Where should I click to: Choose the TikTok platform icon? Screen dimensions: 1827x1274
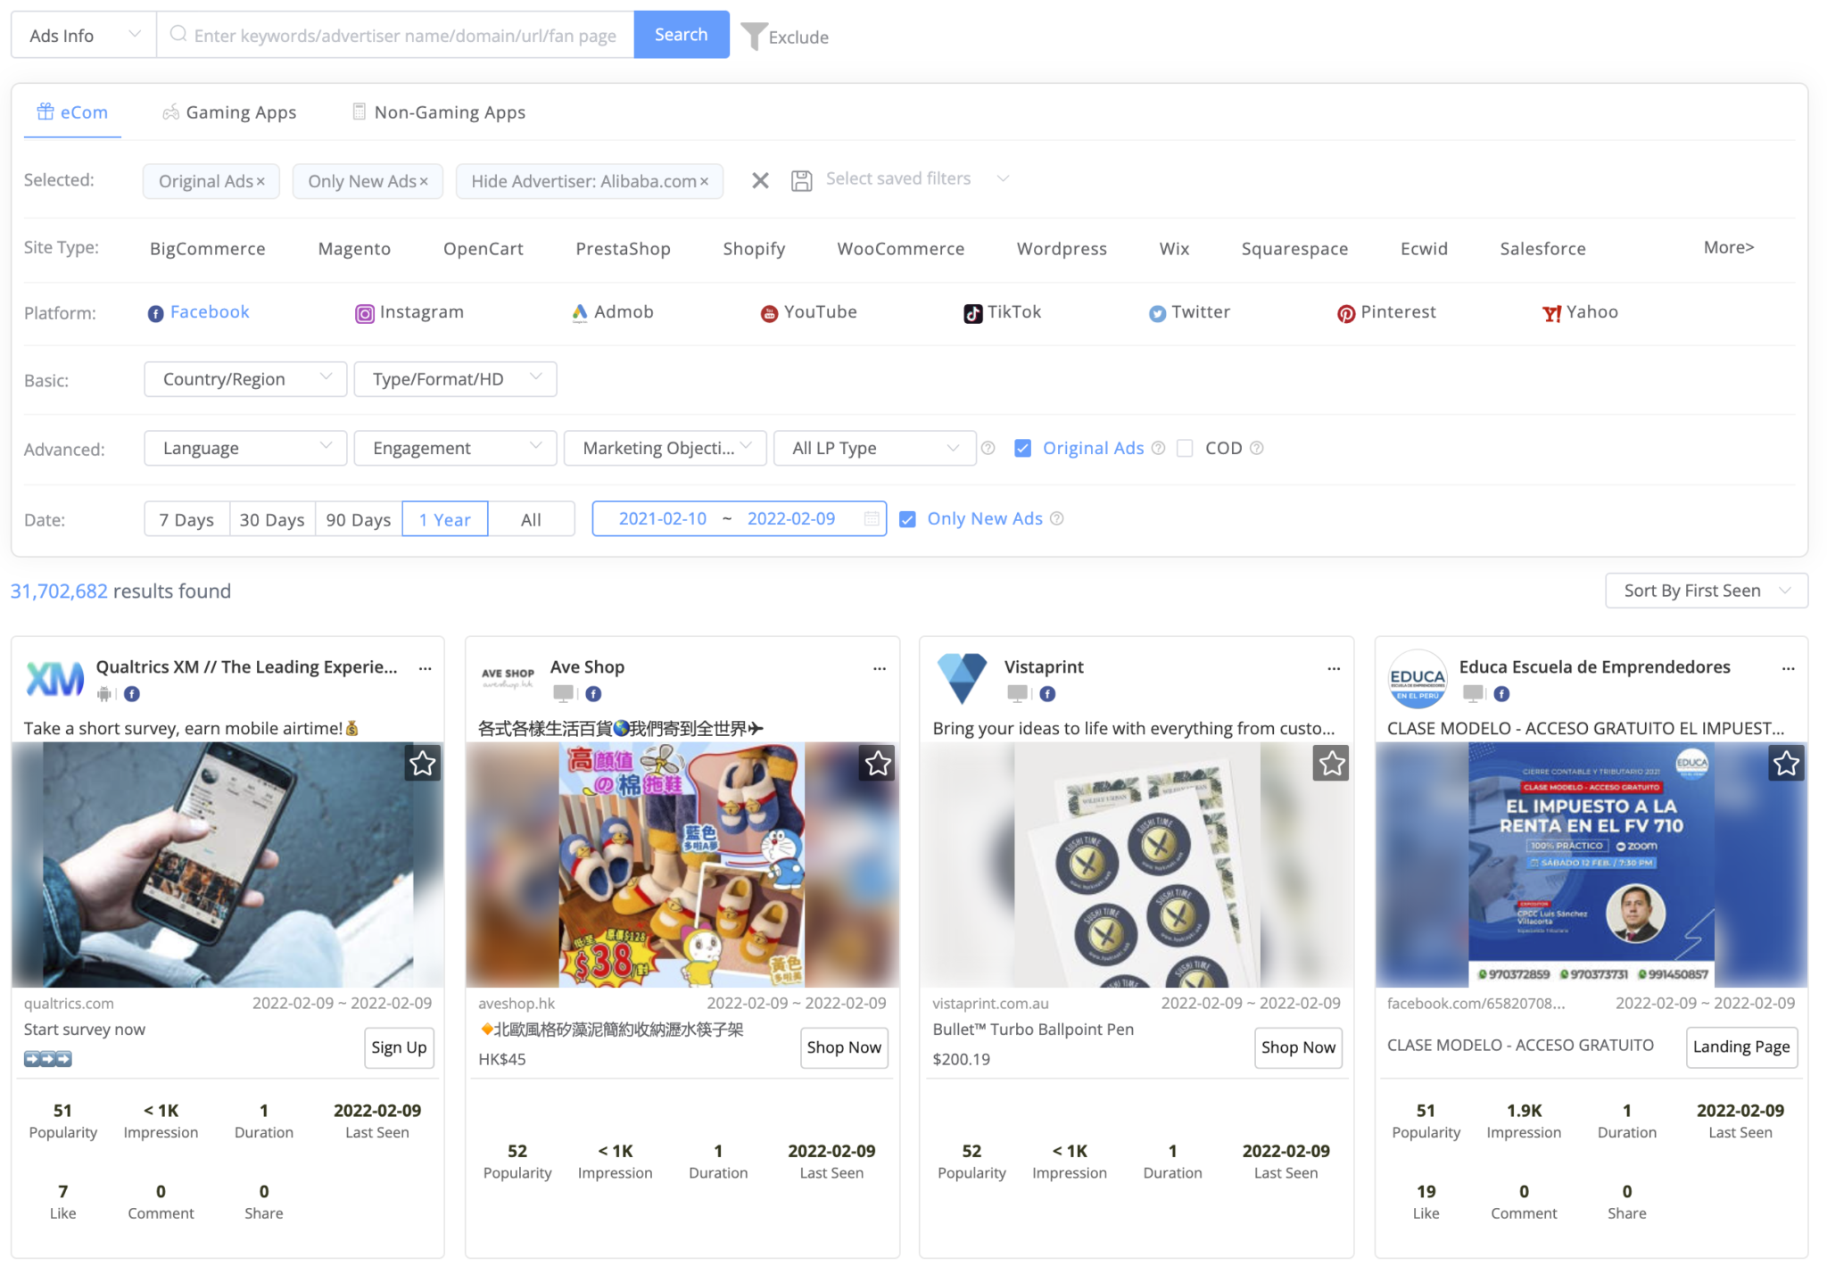click(x=1001, y=312)
